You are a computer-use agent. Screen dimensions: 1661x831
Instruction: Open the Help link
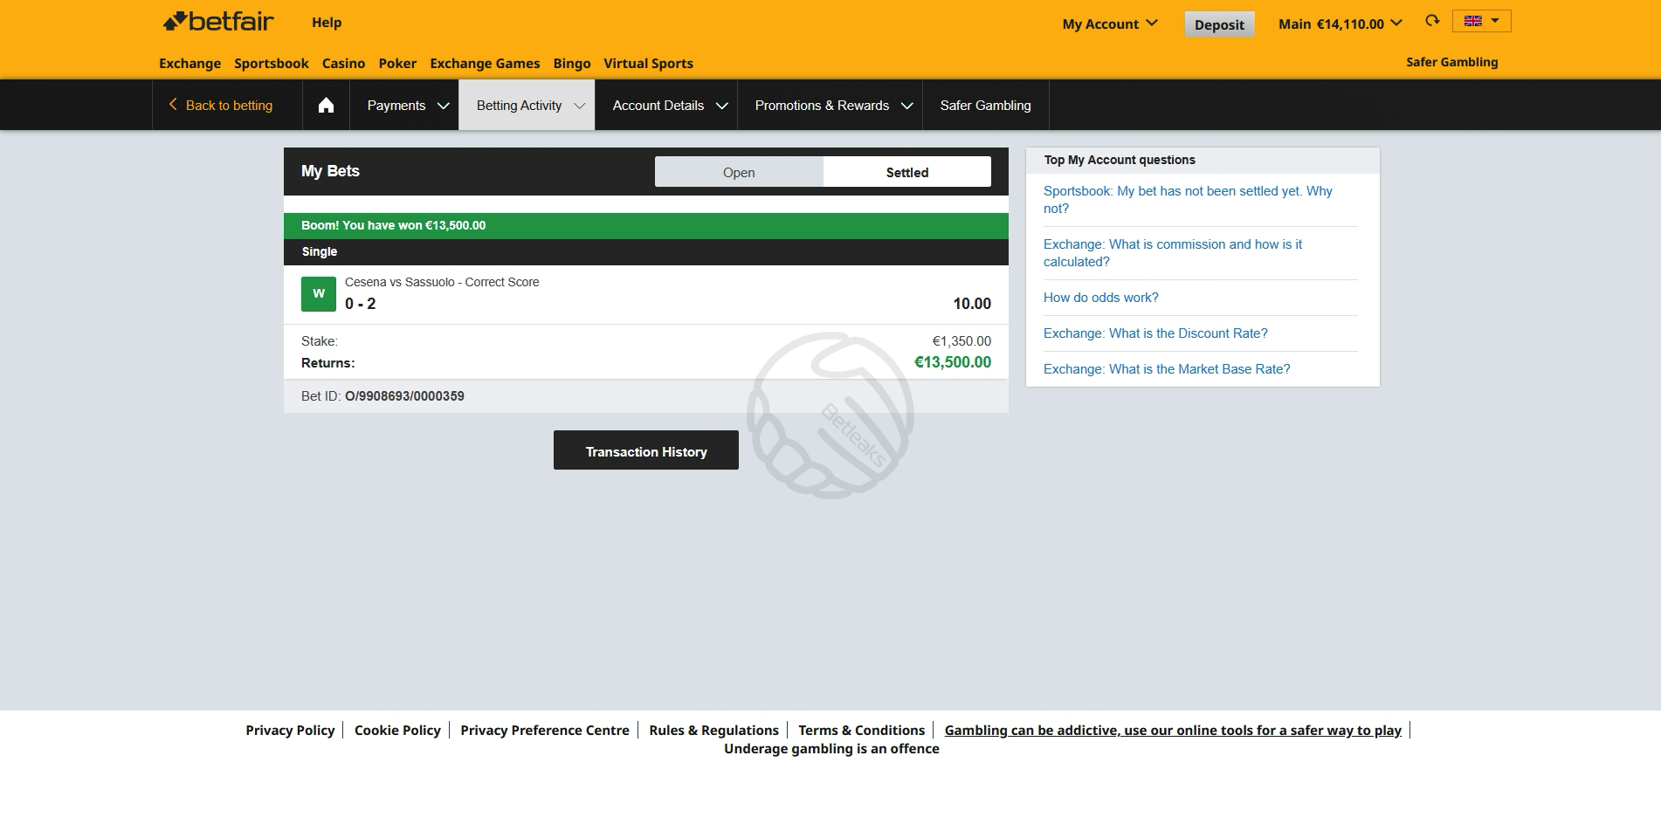[x=327, y=23]
